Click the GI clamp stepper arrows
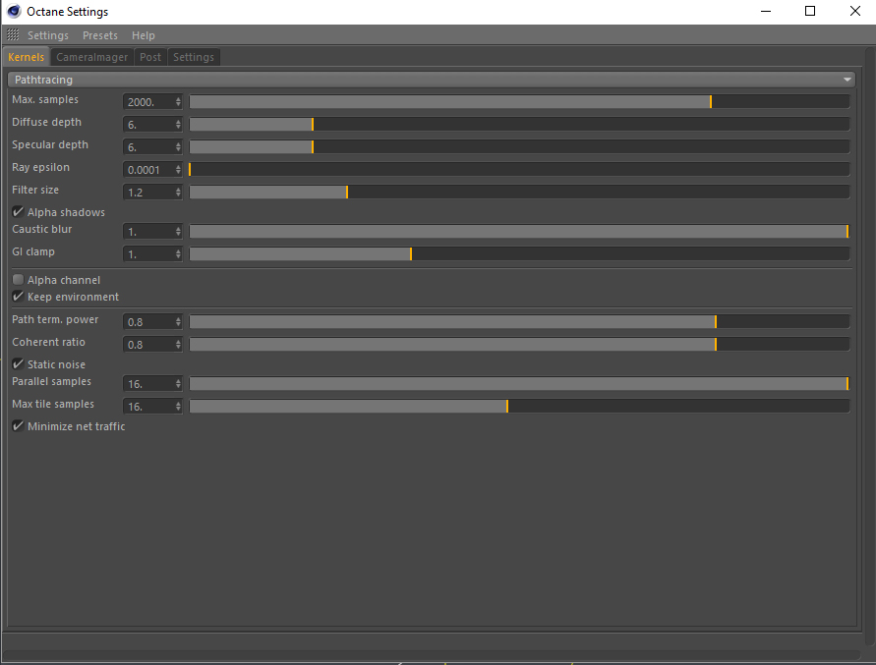The width and height of the screenshot is (876, 665). pyautogui.click(x=178, y=254)
